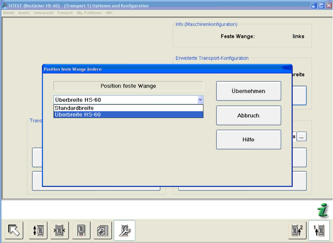Click the single board icon in toolbar
Viewport: 333px width, 243px height.
[x=81, y=230]
